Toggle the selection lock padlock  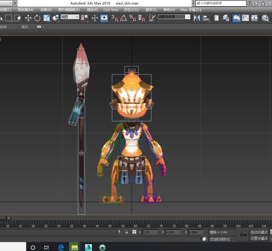(x=127, y=232)
